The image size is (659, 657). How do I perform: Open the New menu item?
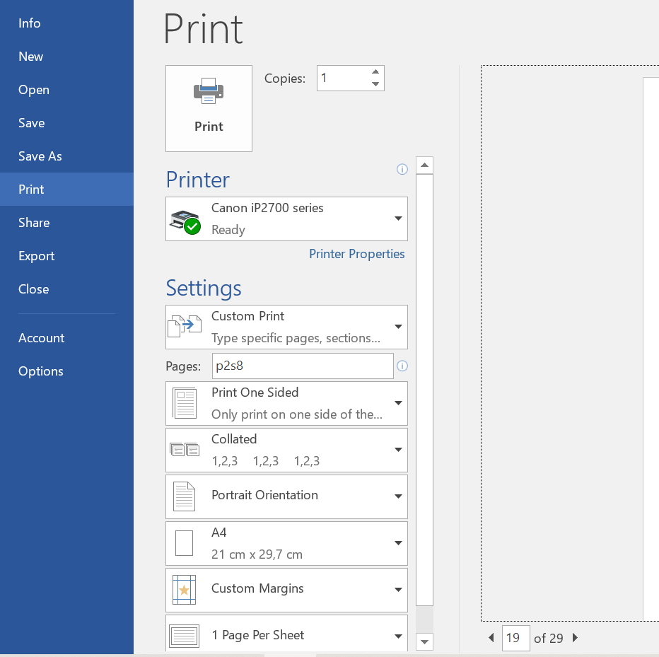67,57
